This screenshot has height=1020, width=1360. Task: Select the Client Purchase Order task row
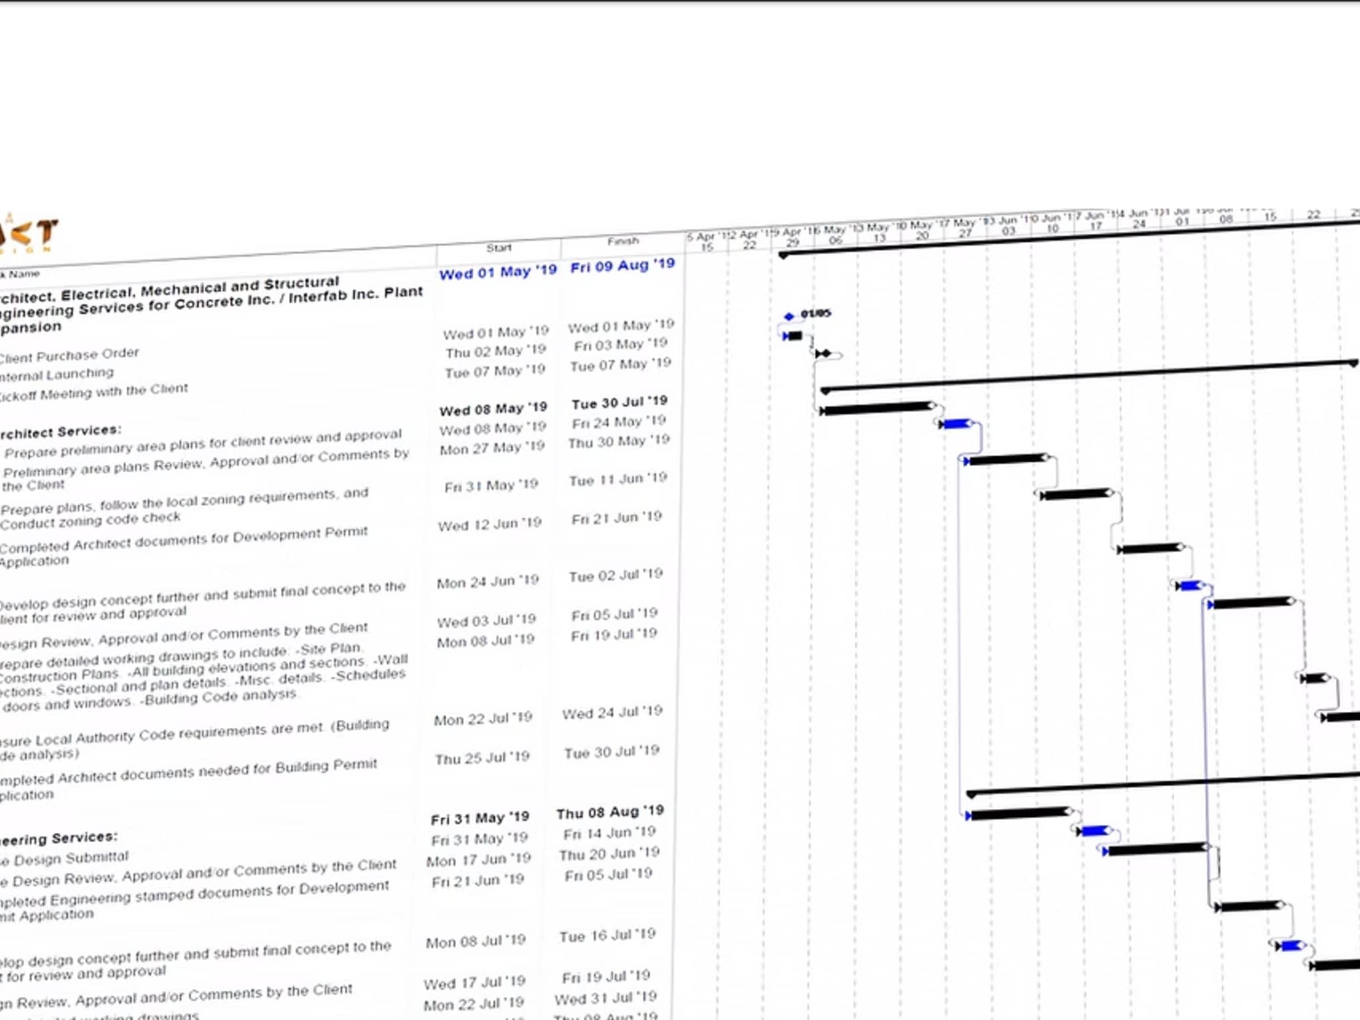69,355
